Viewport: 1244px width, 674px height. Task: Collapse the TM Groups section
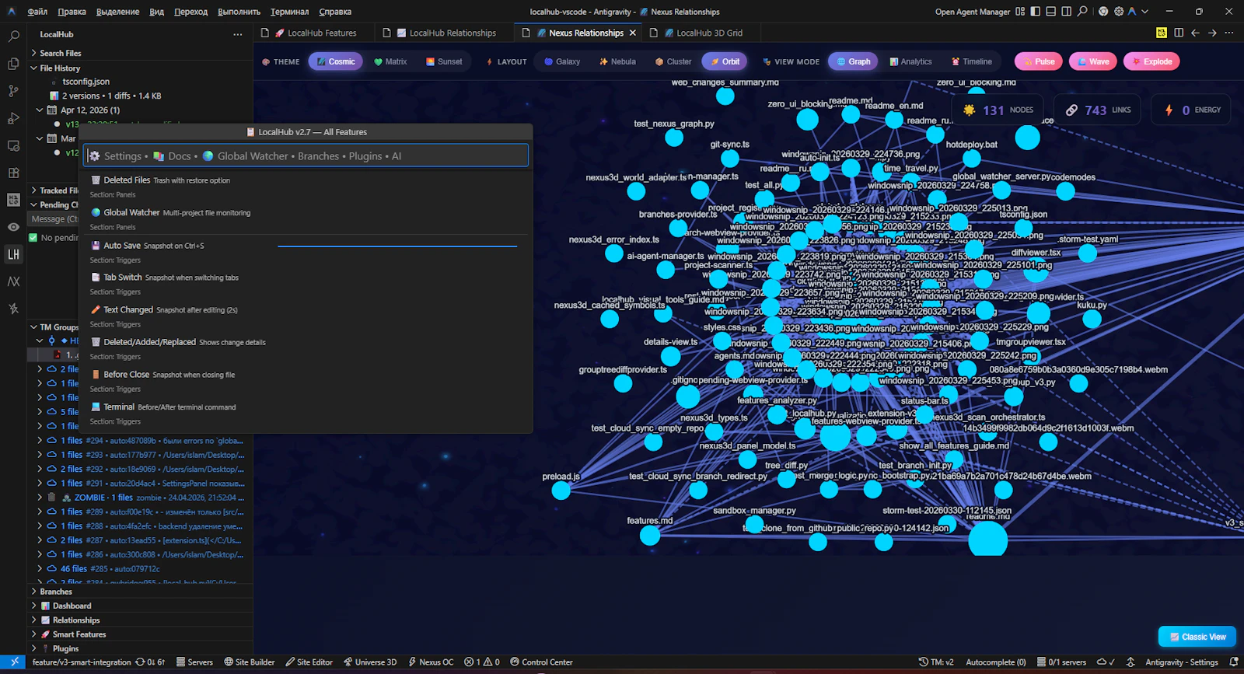54,327
